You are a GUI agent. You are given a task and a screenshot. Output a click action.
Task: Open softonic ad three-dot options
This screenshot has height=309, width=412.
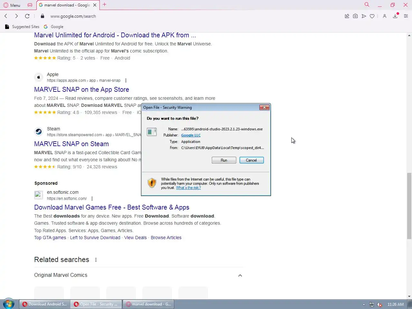pyautogui.click(x=92, y=199)
